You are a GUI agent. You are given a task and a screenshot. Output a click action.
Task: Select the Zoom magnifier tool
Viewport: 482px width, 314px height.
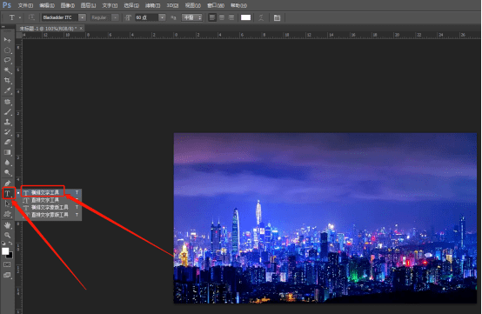7,236
